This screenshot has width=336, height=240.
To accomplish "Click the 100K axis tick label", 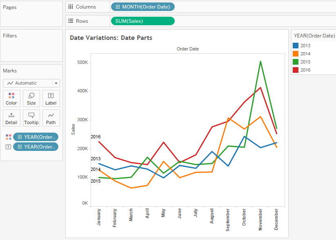I will click(x=82, y=177).
